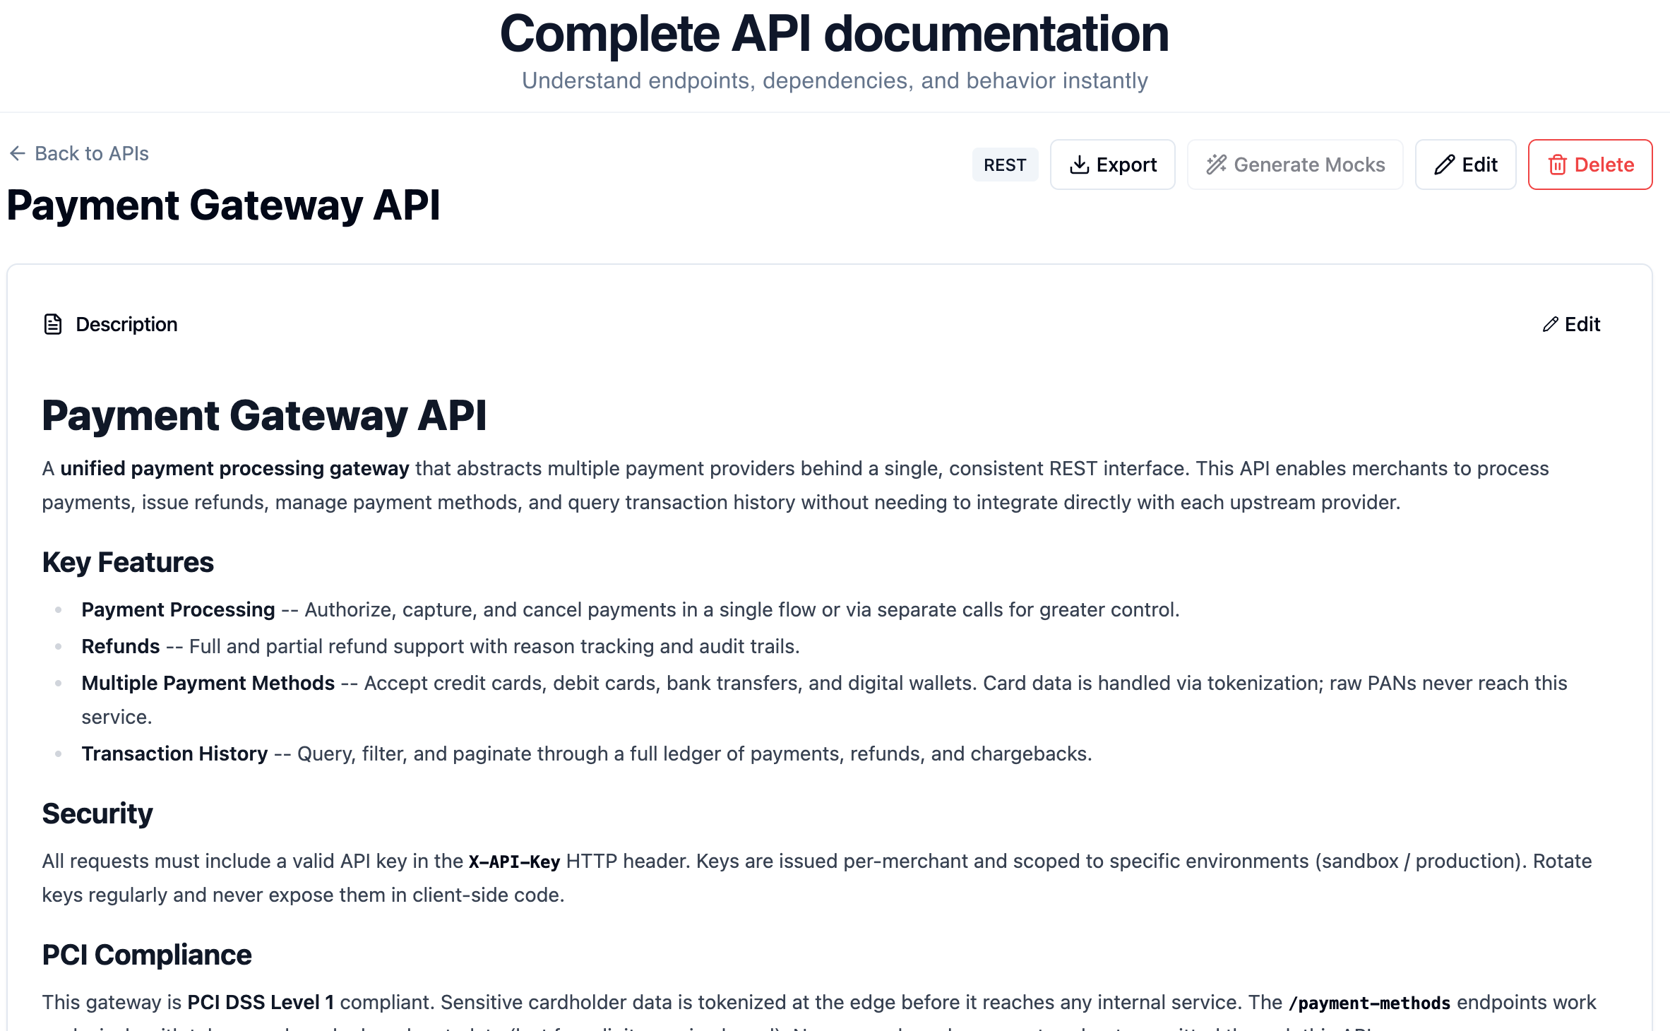Click the Key Features section heading
Image resolution: width=1670 pixels, height=1031 pixels.
[x=128, y=562]
